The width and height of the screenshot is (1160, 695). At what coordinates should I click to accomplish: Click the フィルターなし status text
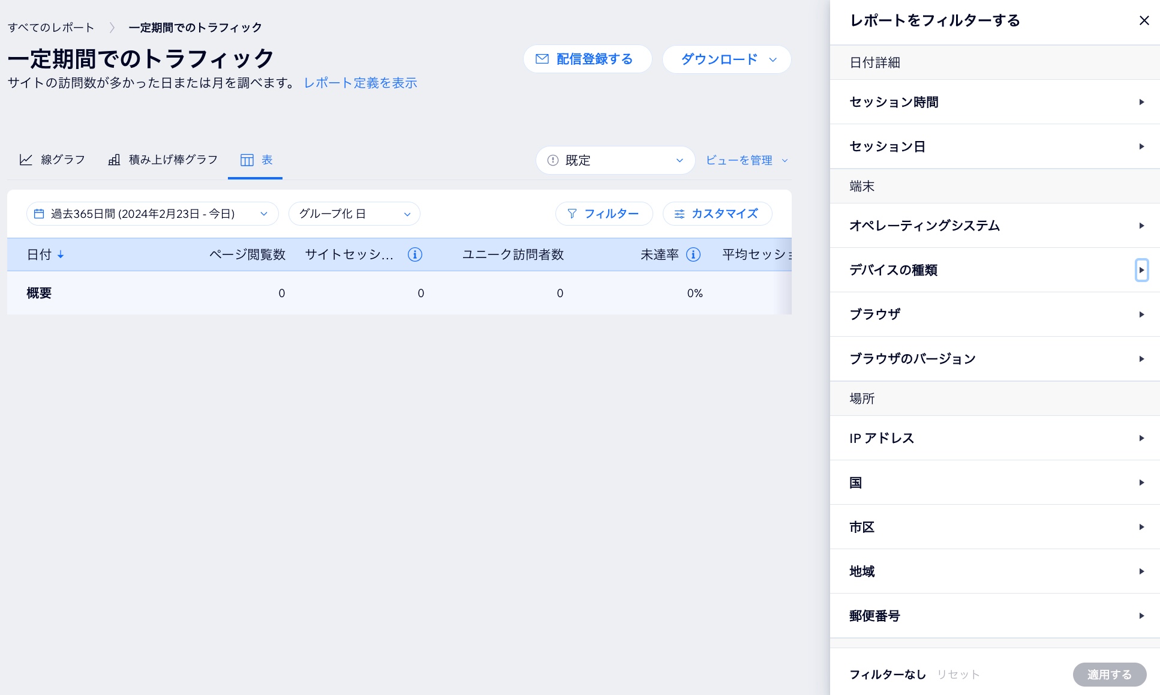coord(888,675)
